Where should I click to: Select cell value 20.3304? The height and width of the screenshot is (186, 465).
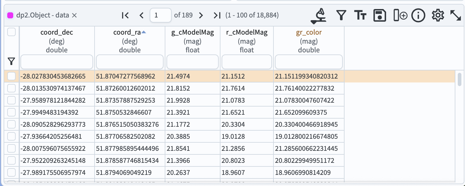click(x=233, y=124)
